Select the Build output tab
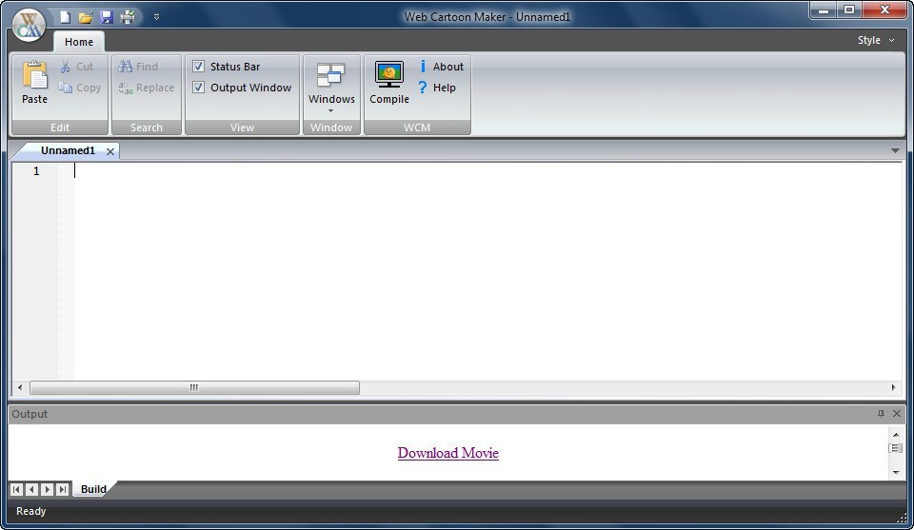This screenshot has height=530, width=914. pos(93,489)
